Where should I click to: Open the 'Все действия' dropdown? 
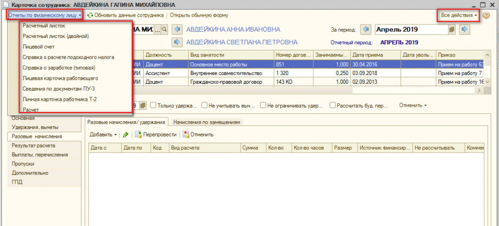coord(459,16)
